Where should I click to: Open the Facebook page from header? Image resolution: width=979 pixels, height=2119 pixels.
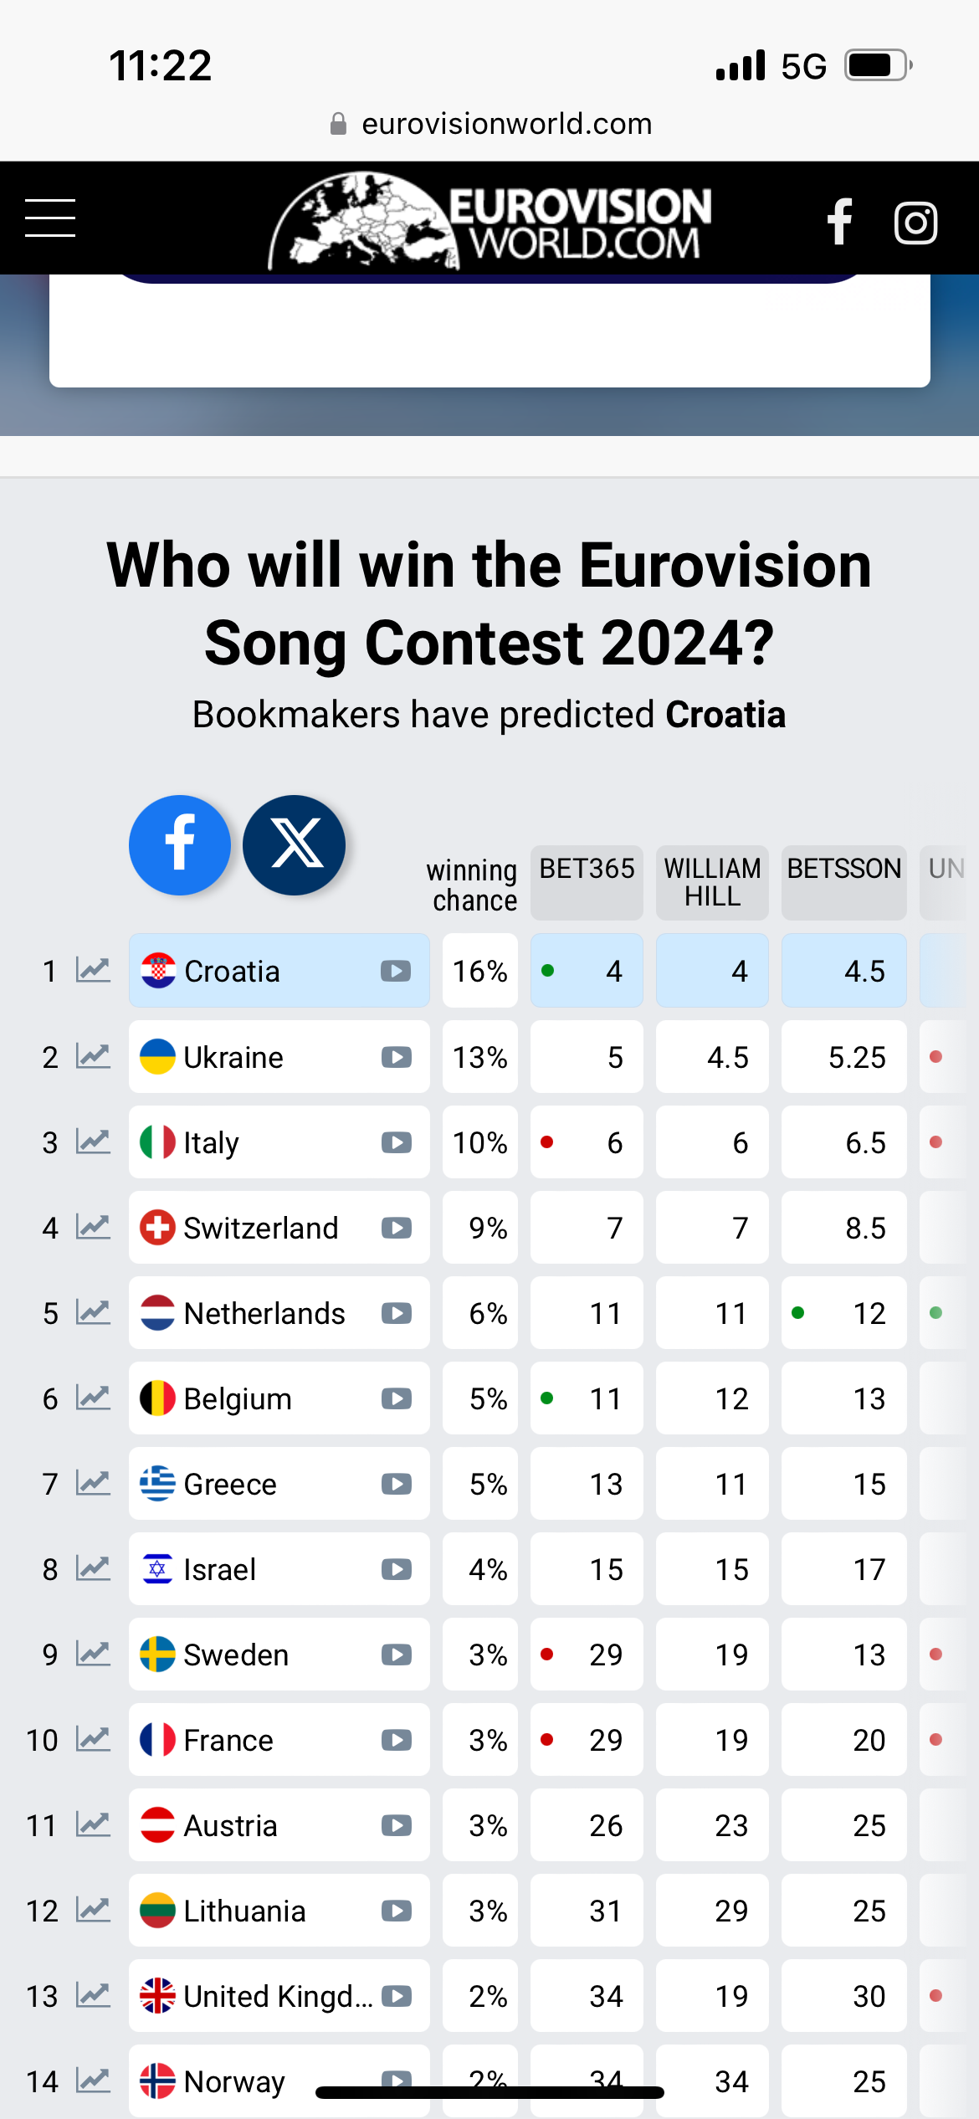tap(839, 222)
